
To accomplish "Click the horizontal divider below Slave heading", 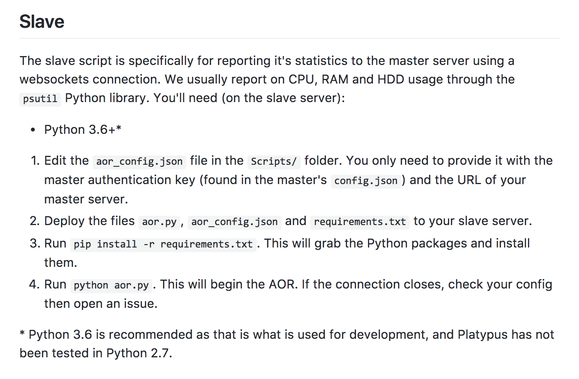I will pos(289,38).
